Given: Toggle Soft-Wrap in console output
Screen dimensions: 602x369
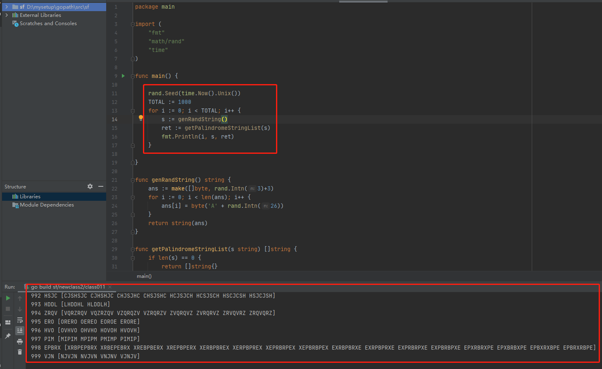Looking at the screenshot, I should 20,320.
